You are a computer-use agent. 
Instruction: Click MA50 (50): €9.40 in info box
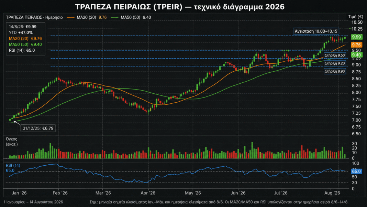(x=25, y=44)
